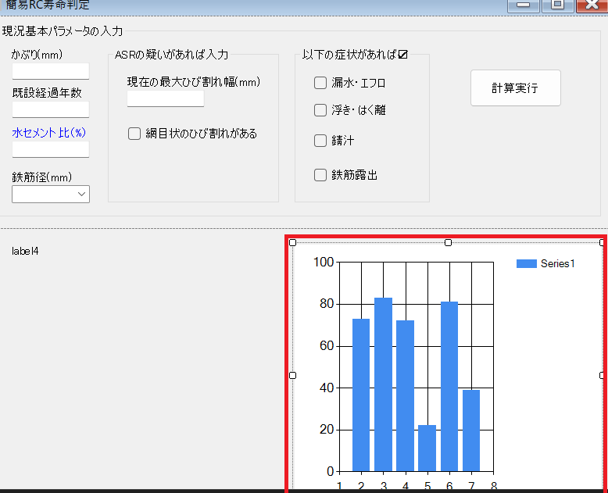Image resolution: width=608 pixels, height=493 pixels.
Task: Click the 計算実行 button
Action: click(515, 88)
